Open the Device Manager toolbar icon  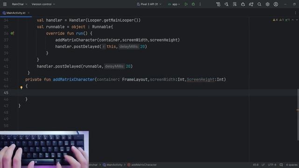[x=235, y=4]
